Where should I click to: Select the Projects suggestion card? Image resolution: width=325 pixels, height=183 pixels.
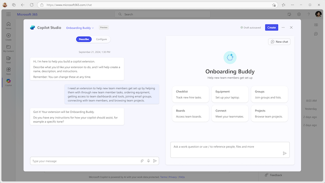coord(269,113)
